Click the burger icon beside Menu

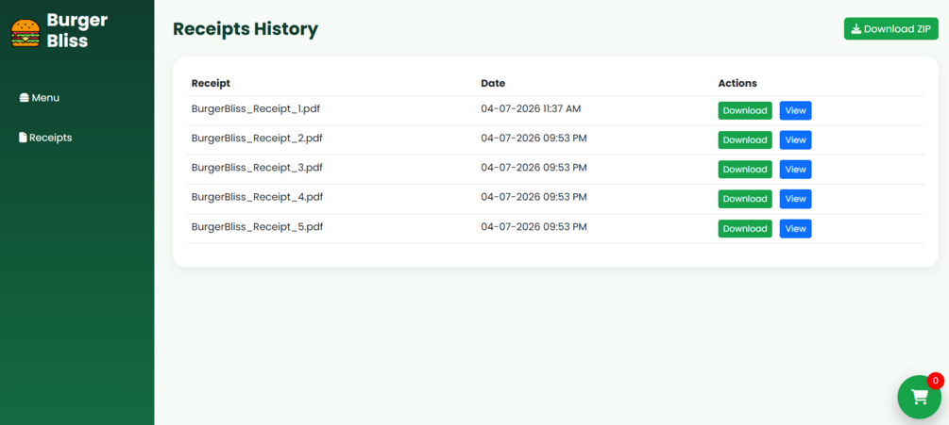pyautogui.click(x=25, y=98)
